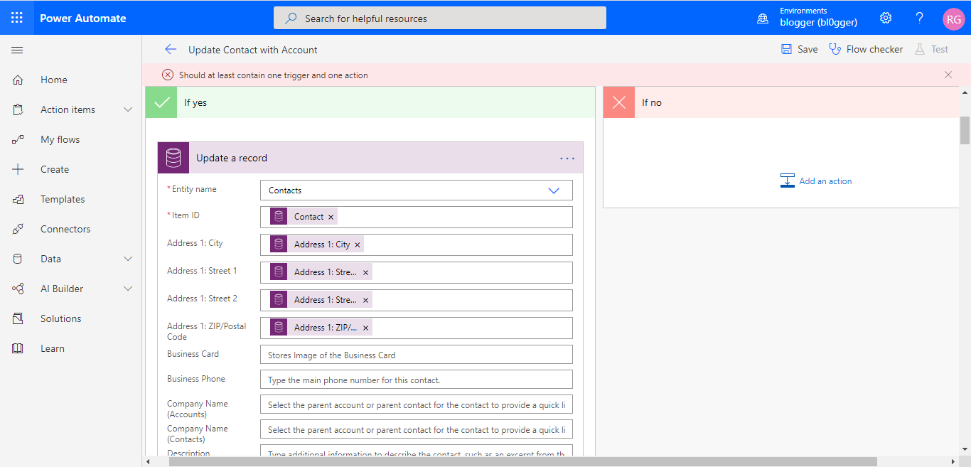Remove token in Address 1: Street 2 field
Viewport: 971px width, 467px height.
pyautogui.click(x=366, y=300)
